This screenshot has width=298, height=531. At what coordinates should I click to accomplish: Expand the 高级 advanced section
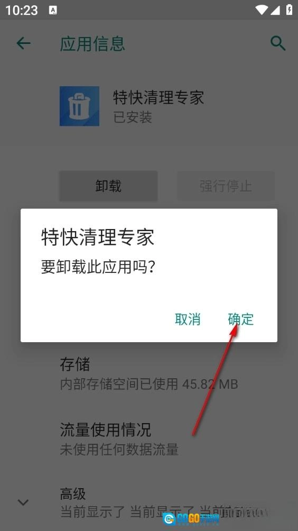(149, 503)
